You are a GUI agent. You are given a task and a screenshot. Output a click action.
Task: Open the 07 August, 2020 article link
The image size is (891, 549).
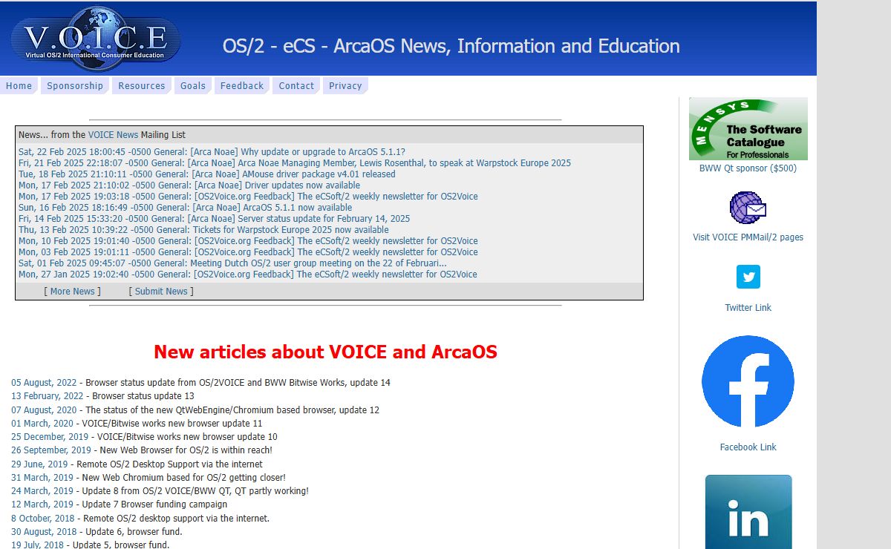(x=44, y=410)
